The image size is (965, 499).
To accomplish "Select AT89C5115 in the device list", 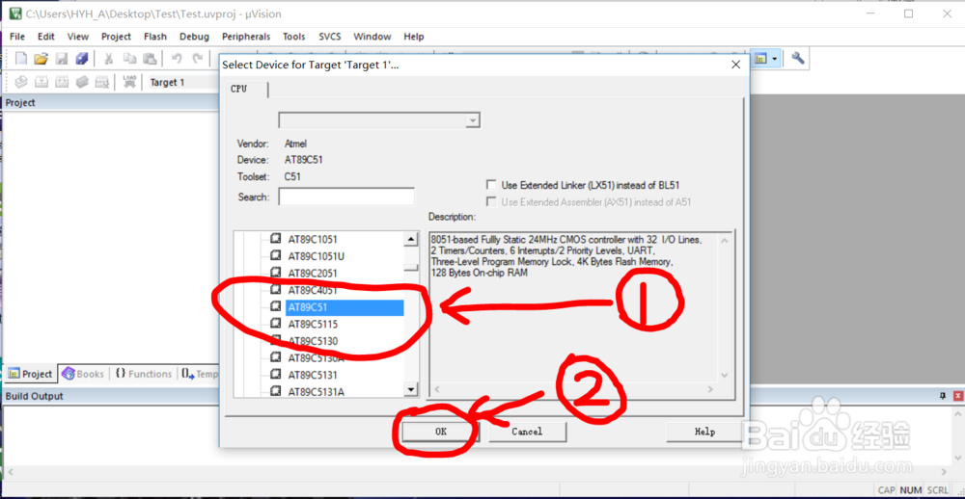I will point(313,324).
